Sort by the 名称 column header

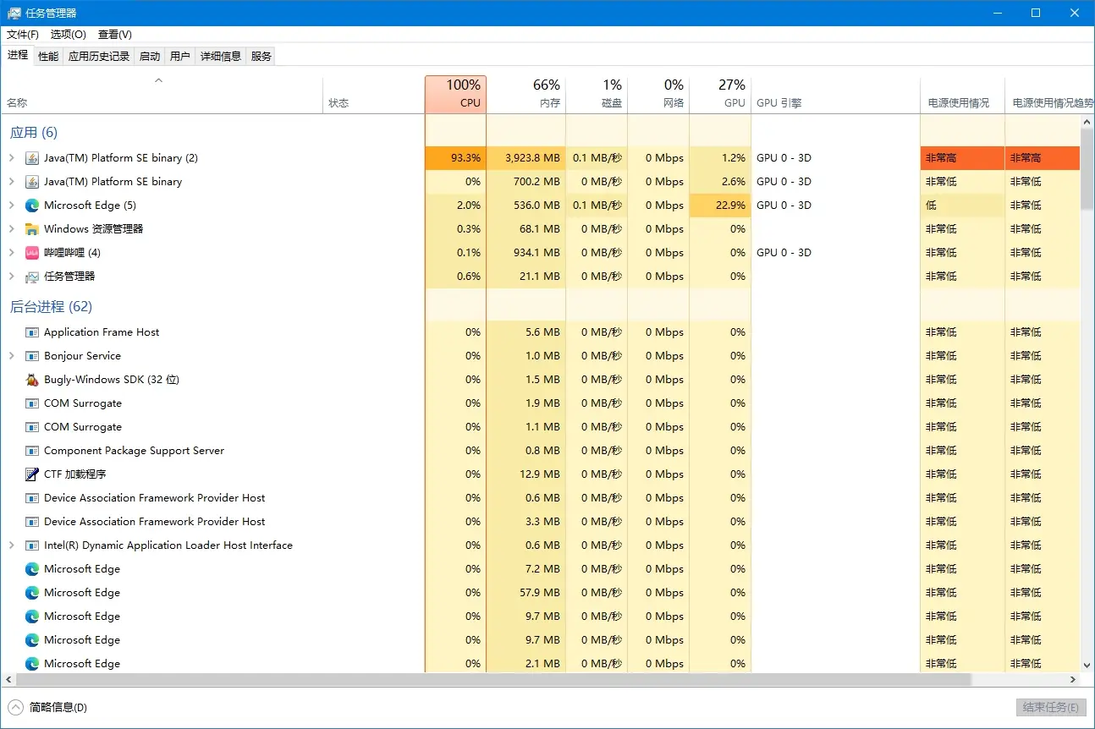pyautogui.click(x=162, y=94)
